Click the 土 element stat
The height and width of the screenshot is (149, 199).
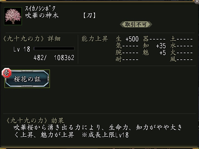(181, 39)
